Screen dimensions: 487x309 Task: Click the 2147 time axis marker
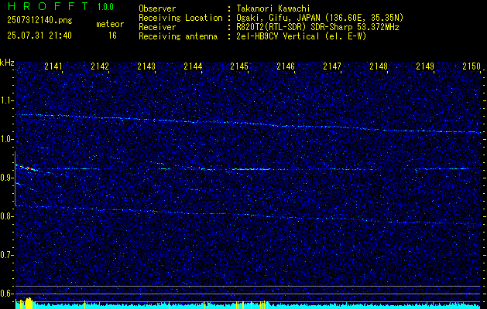pyautogui.click(x=332, y=66)
